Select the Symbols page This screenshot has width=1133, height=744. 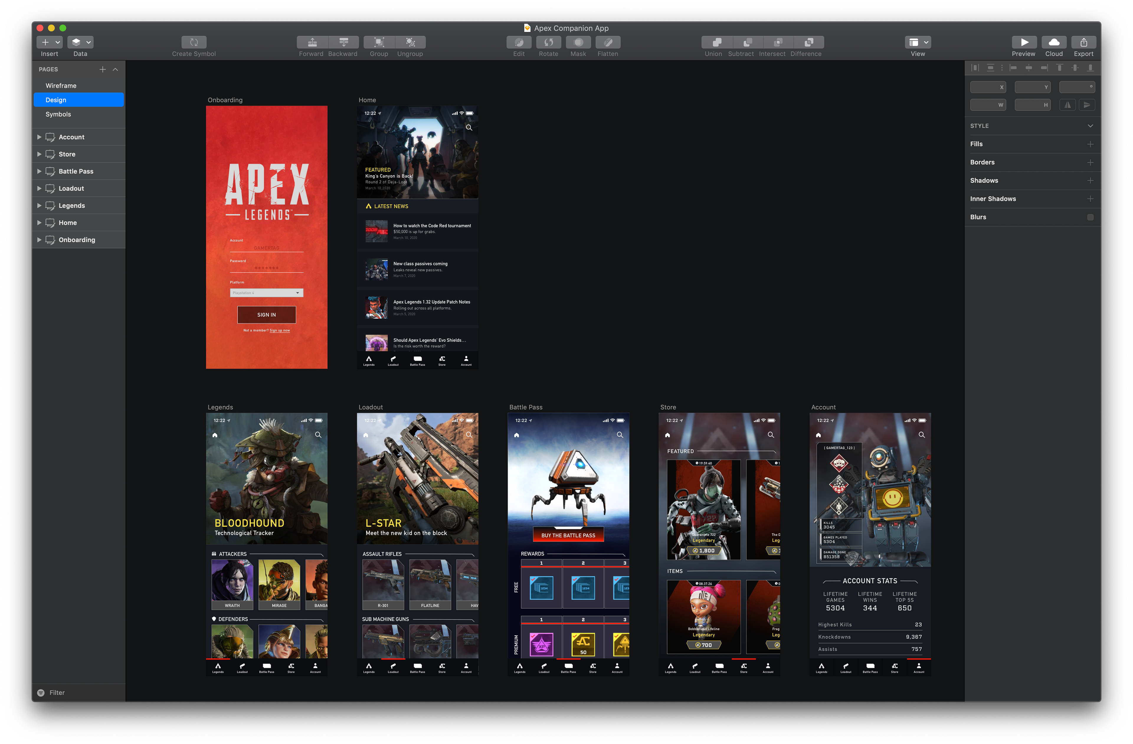click(58, 114)
